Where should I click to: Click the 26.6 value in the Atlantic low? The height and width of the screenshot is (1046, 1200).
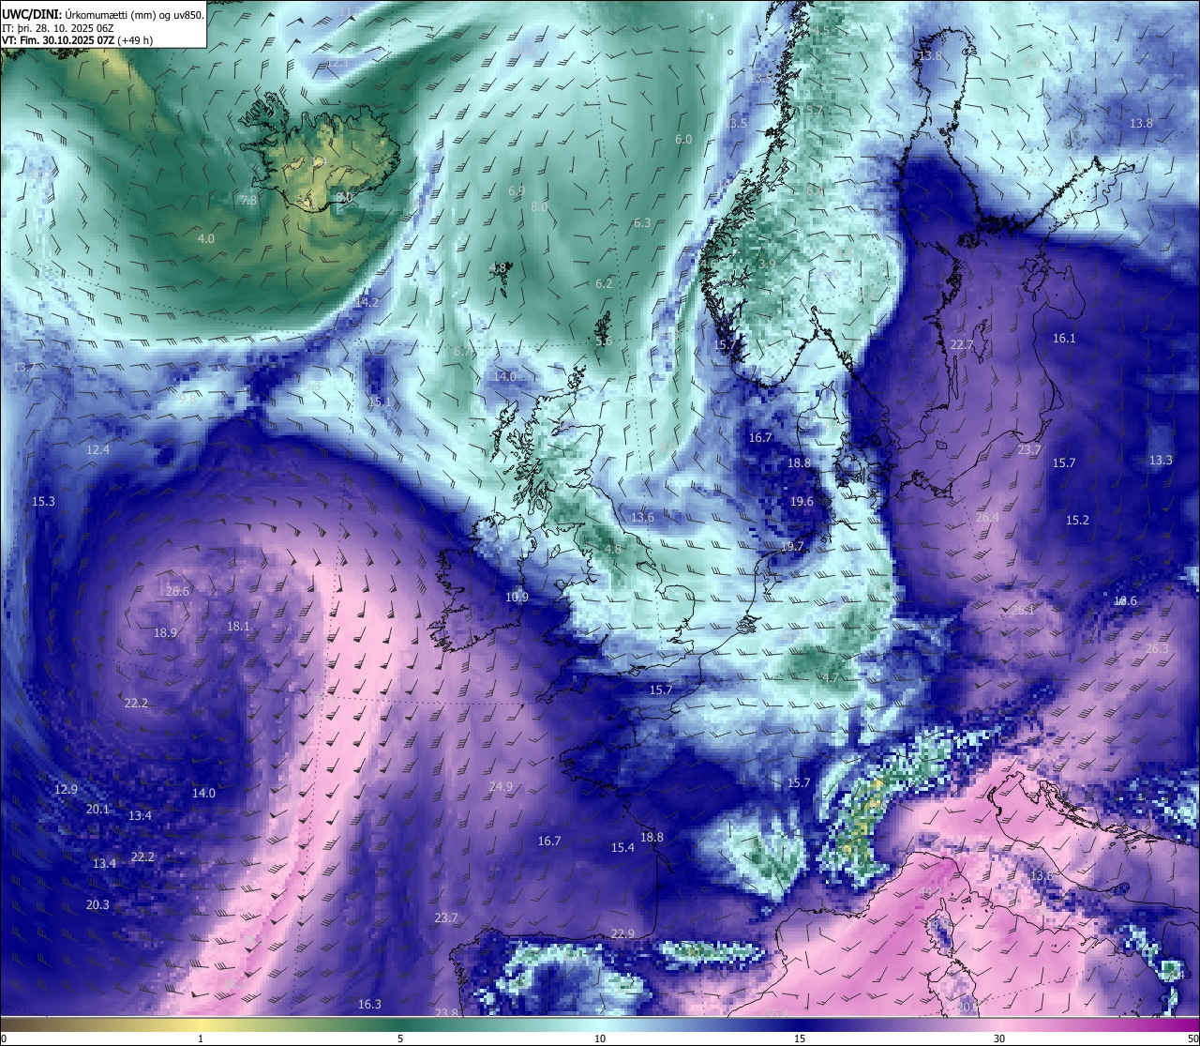point(177,592)
